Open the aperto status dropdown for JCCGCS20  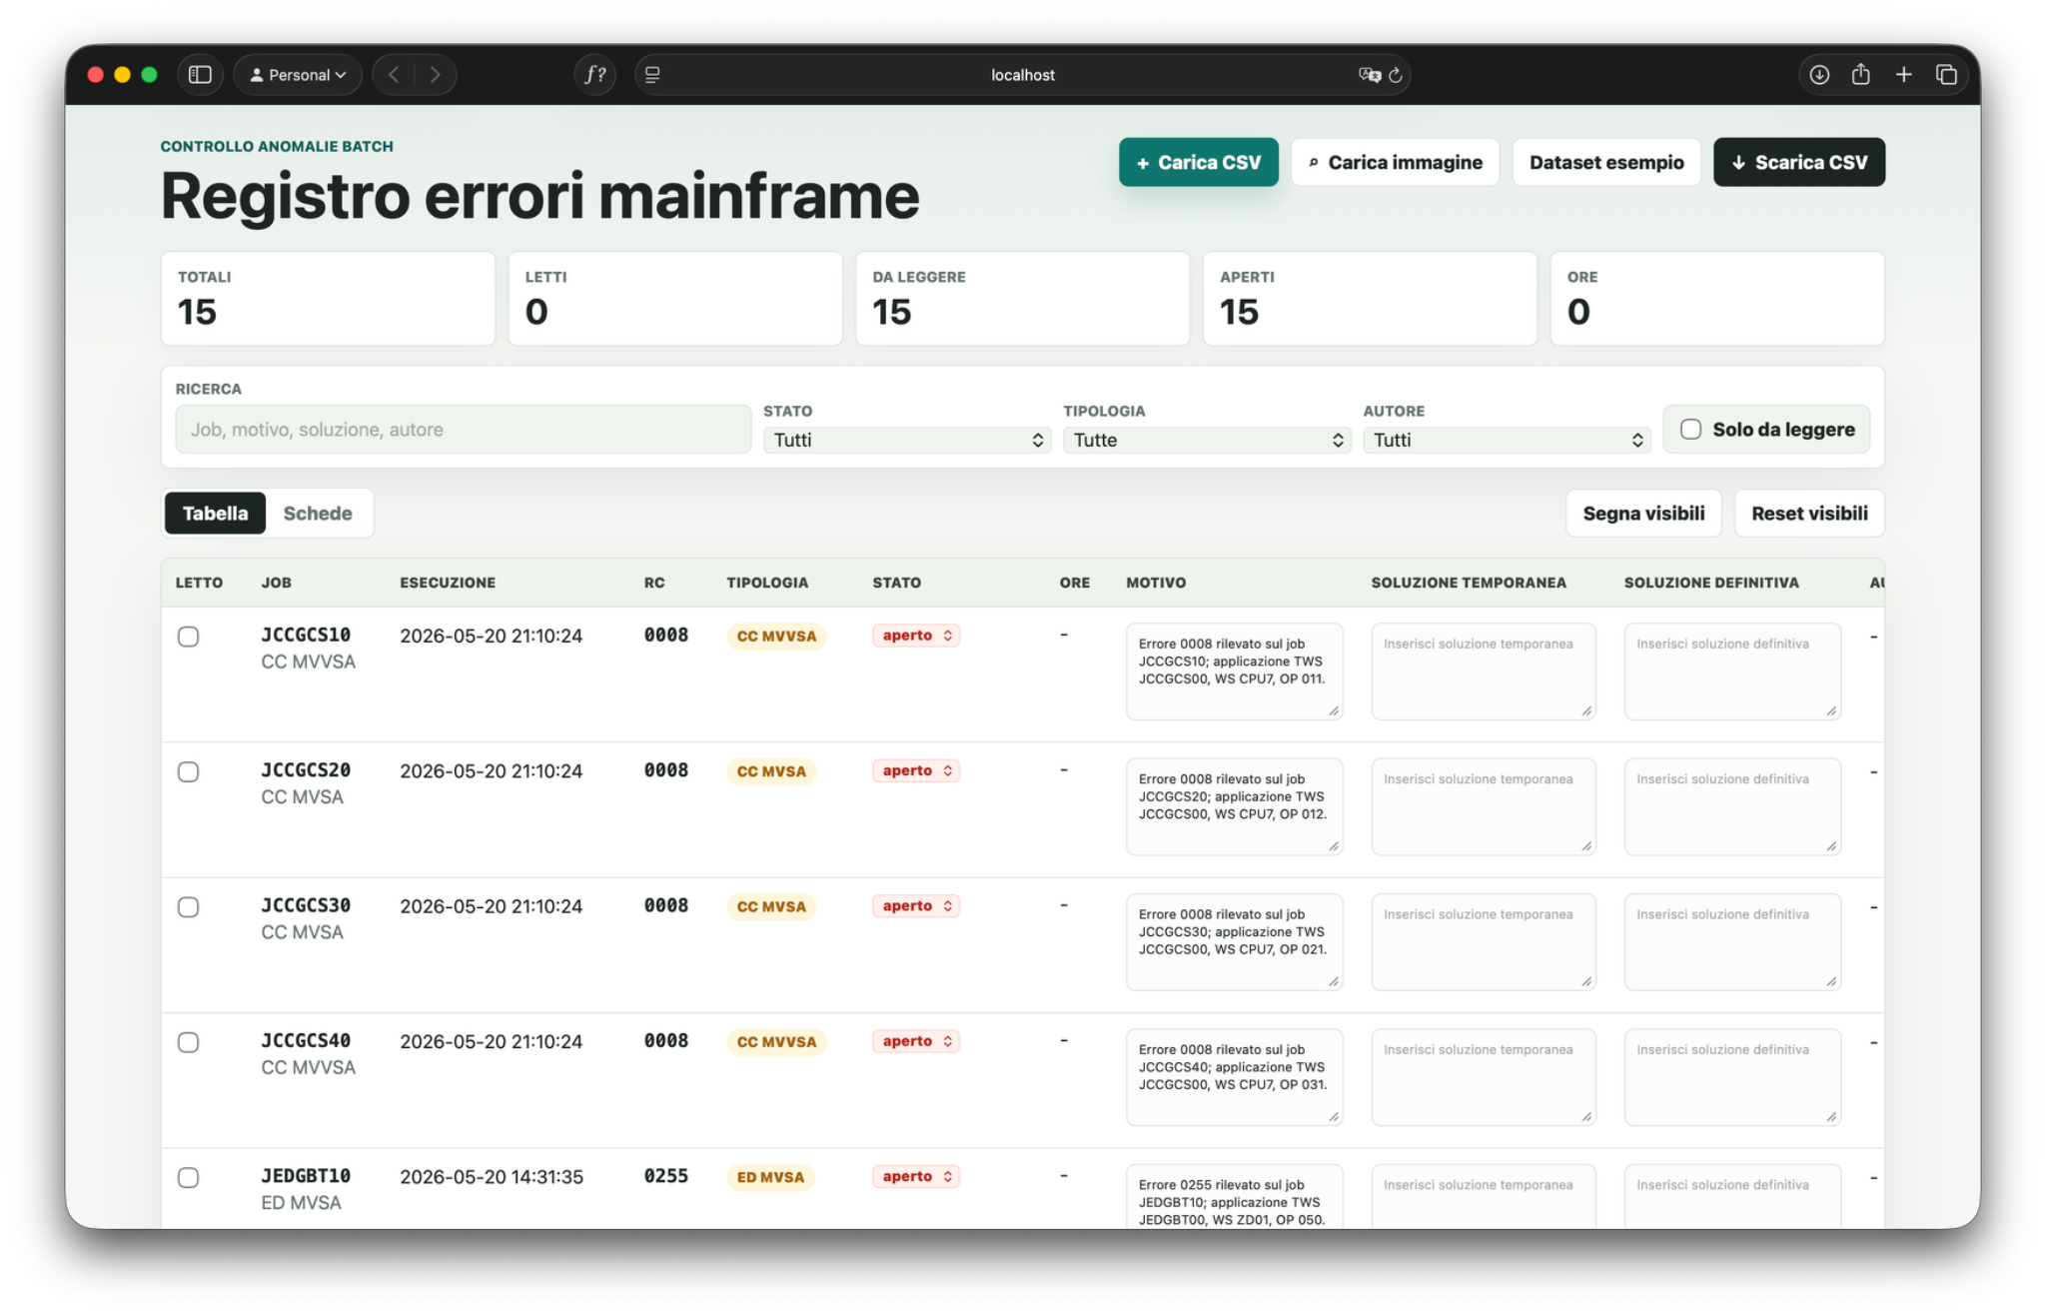(x=916, y=770)
